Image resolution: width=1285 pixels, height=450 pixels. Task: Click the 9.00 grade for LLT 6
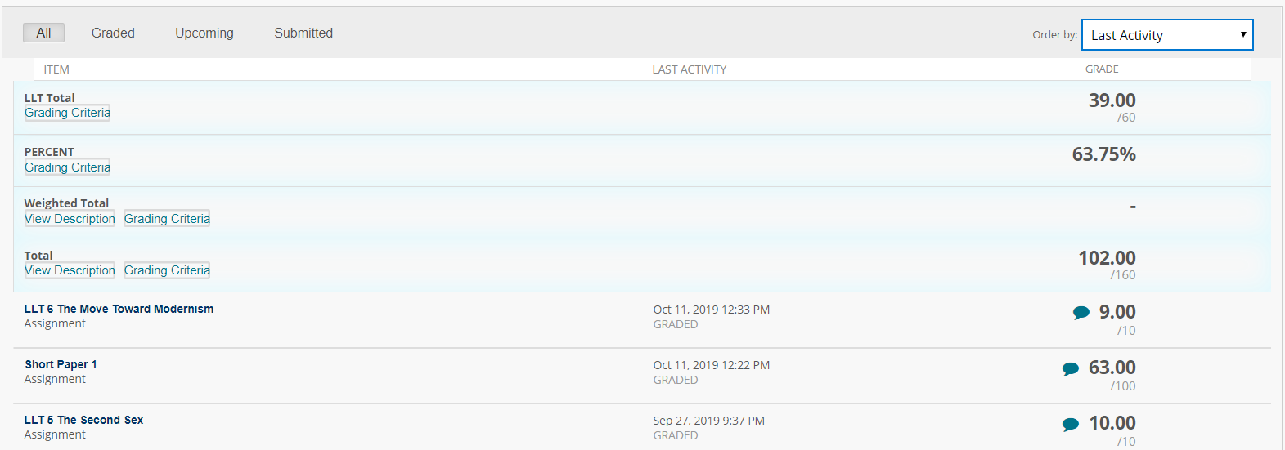coord(1117,312)
